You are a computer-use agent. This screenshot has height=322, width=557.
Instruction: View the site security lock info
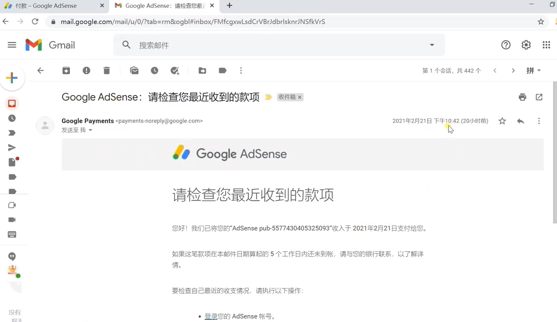pos(53,22)
